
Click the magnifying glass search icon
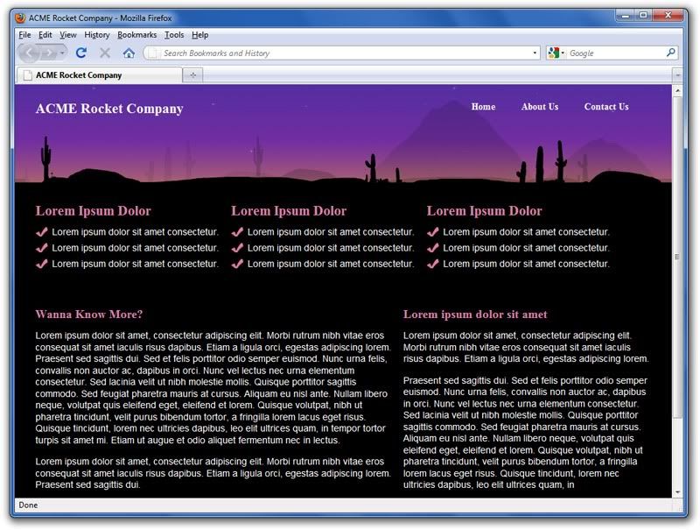coord(670,53)
